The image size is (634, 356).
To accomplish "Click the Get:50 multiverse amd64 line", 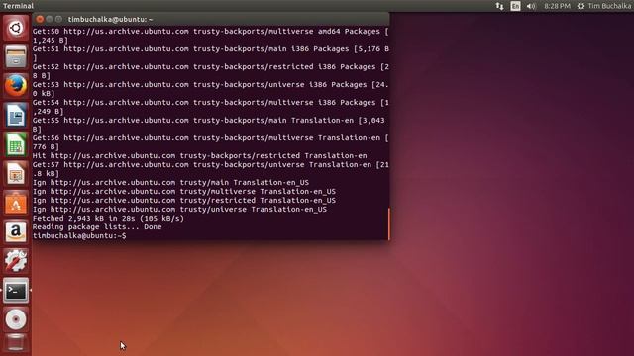I will (210, 36).
